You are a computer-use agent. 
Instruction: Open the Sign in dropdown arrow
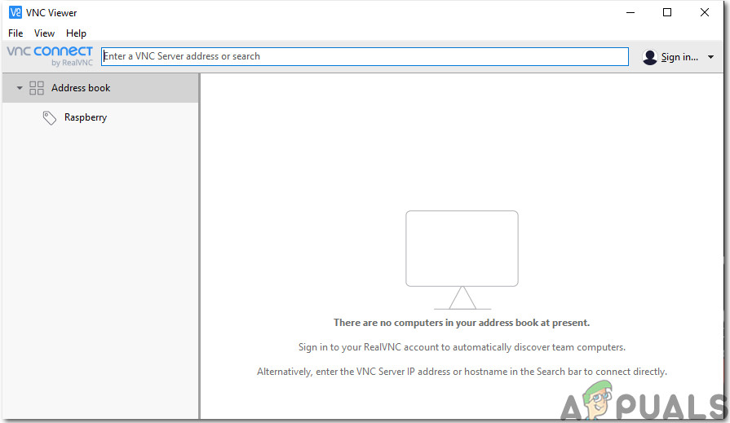[710, 57]
